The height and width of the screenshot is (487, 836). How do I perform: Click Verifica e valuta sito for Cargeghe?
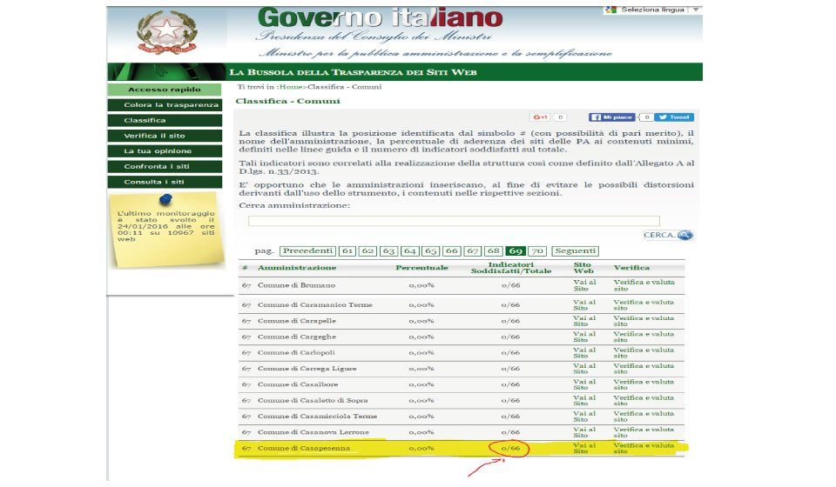click(644, 337)
